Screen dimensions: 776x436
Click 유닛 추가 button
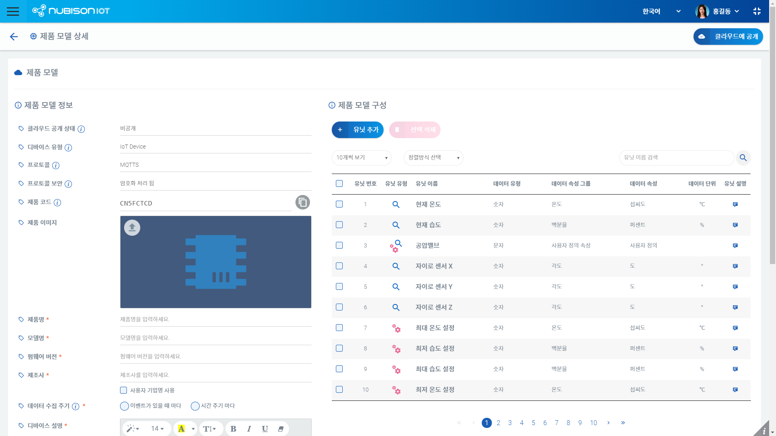(x=358, y=129)
